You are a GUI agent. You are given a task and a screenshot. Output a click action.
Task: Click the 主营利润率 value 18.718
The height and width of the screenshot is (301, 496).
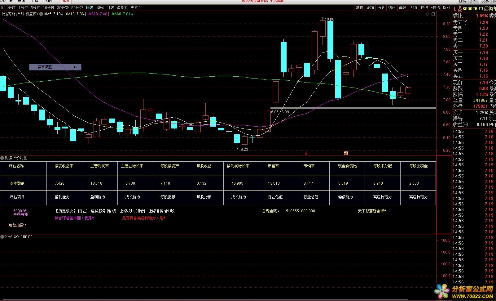[x=96, y=183]
